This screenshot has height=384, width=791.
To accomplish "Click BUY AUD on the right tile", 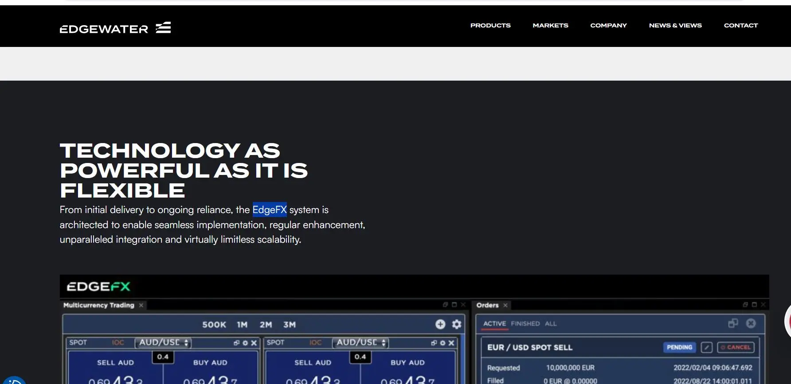I will point(407,363).
